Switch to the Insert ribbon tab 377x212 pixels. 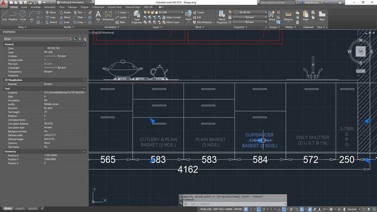(24, 7)
